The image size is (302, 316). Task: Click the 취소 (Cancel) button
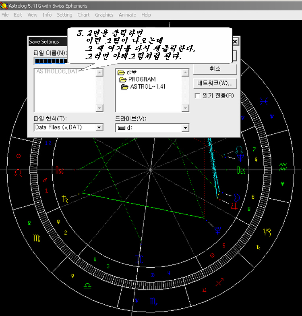tap(215, 69)
